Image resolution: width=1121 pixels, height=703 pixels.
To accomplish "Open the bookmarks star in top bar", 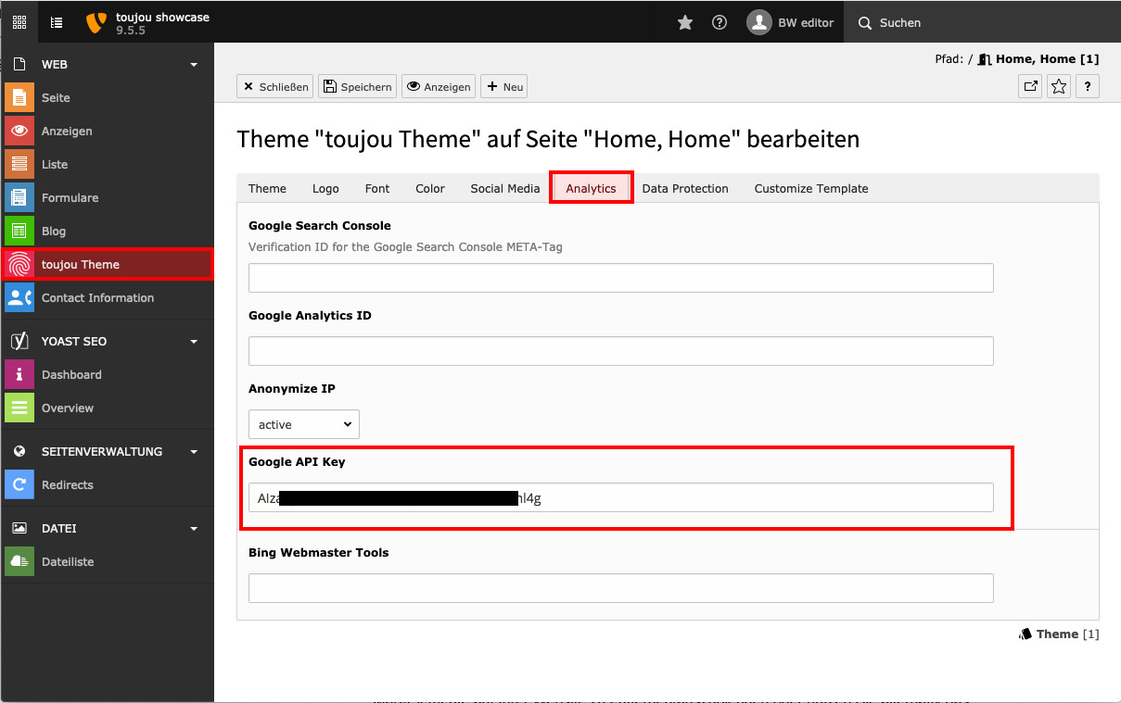I will click(685, 23).
